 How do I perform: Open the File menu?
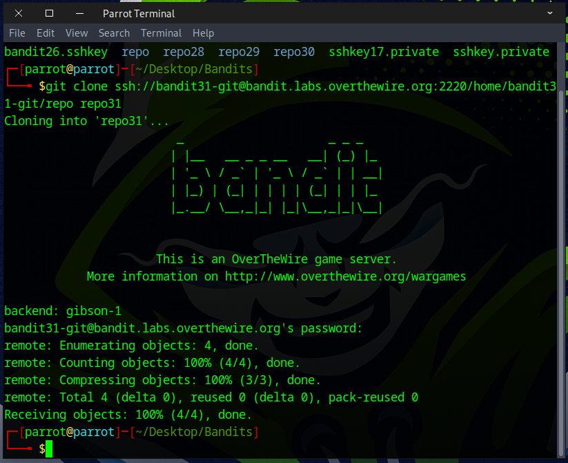coord(17,33)
